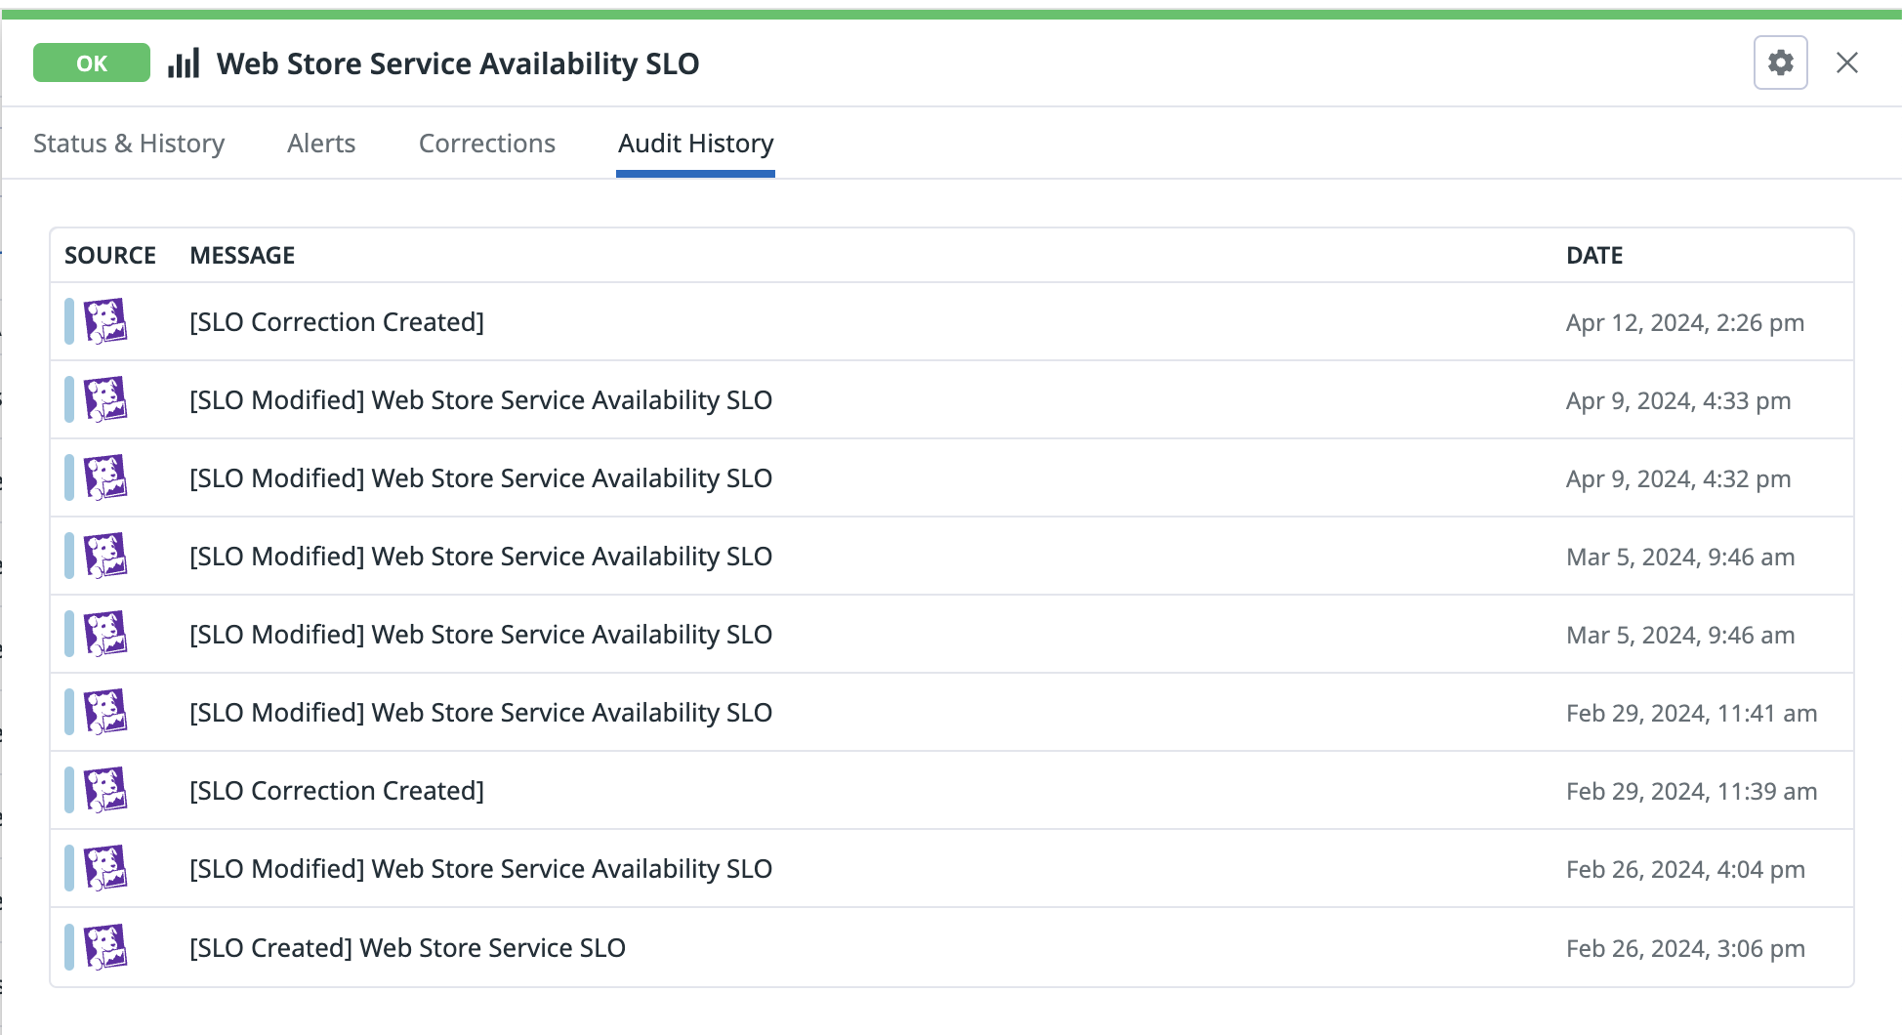Screen dimensions: 1902x1035
Task: Click the bar chart SLO icon
Action: coord(184,63)
